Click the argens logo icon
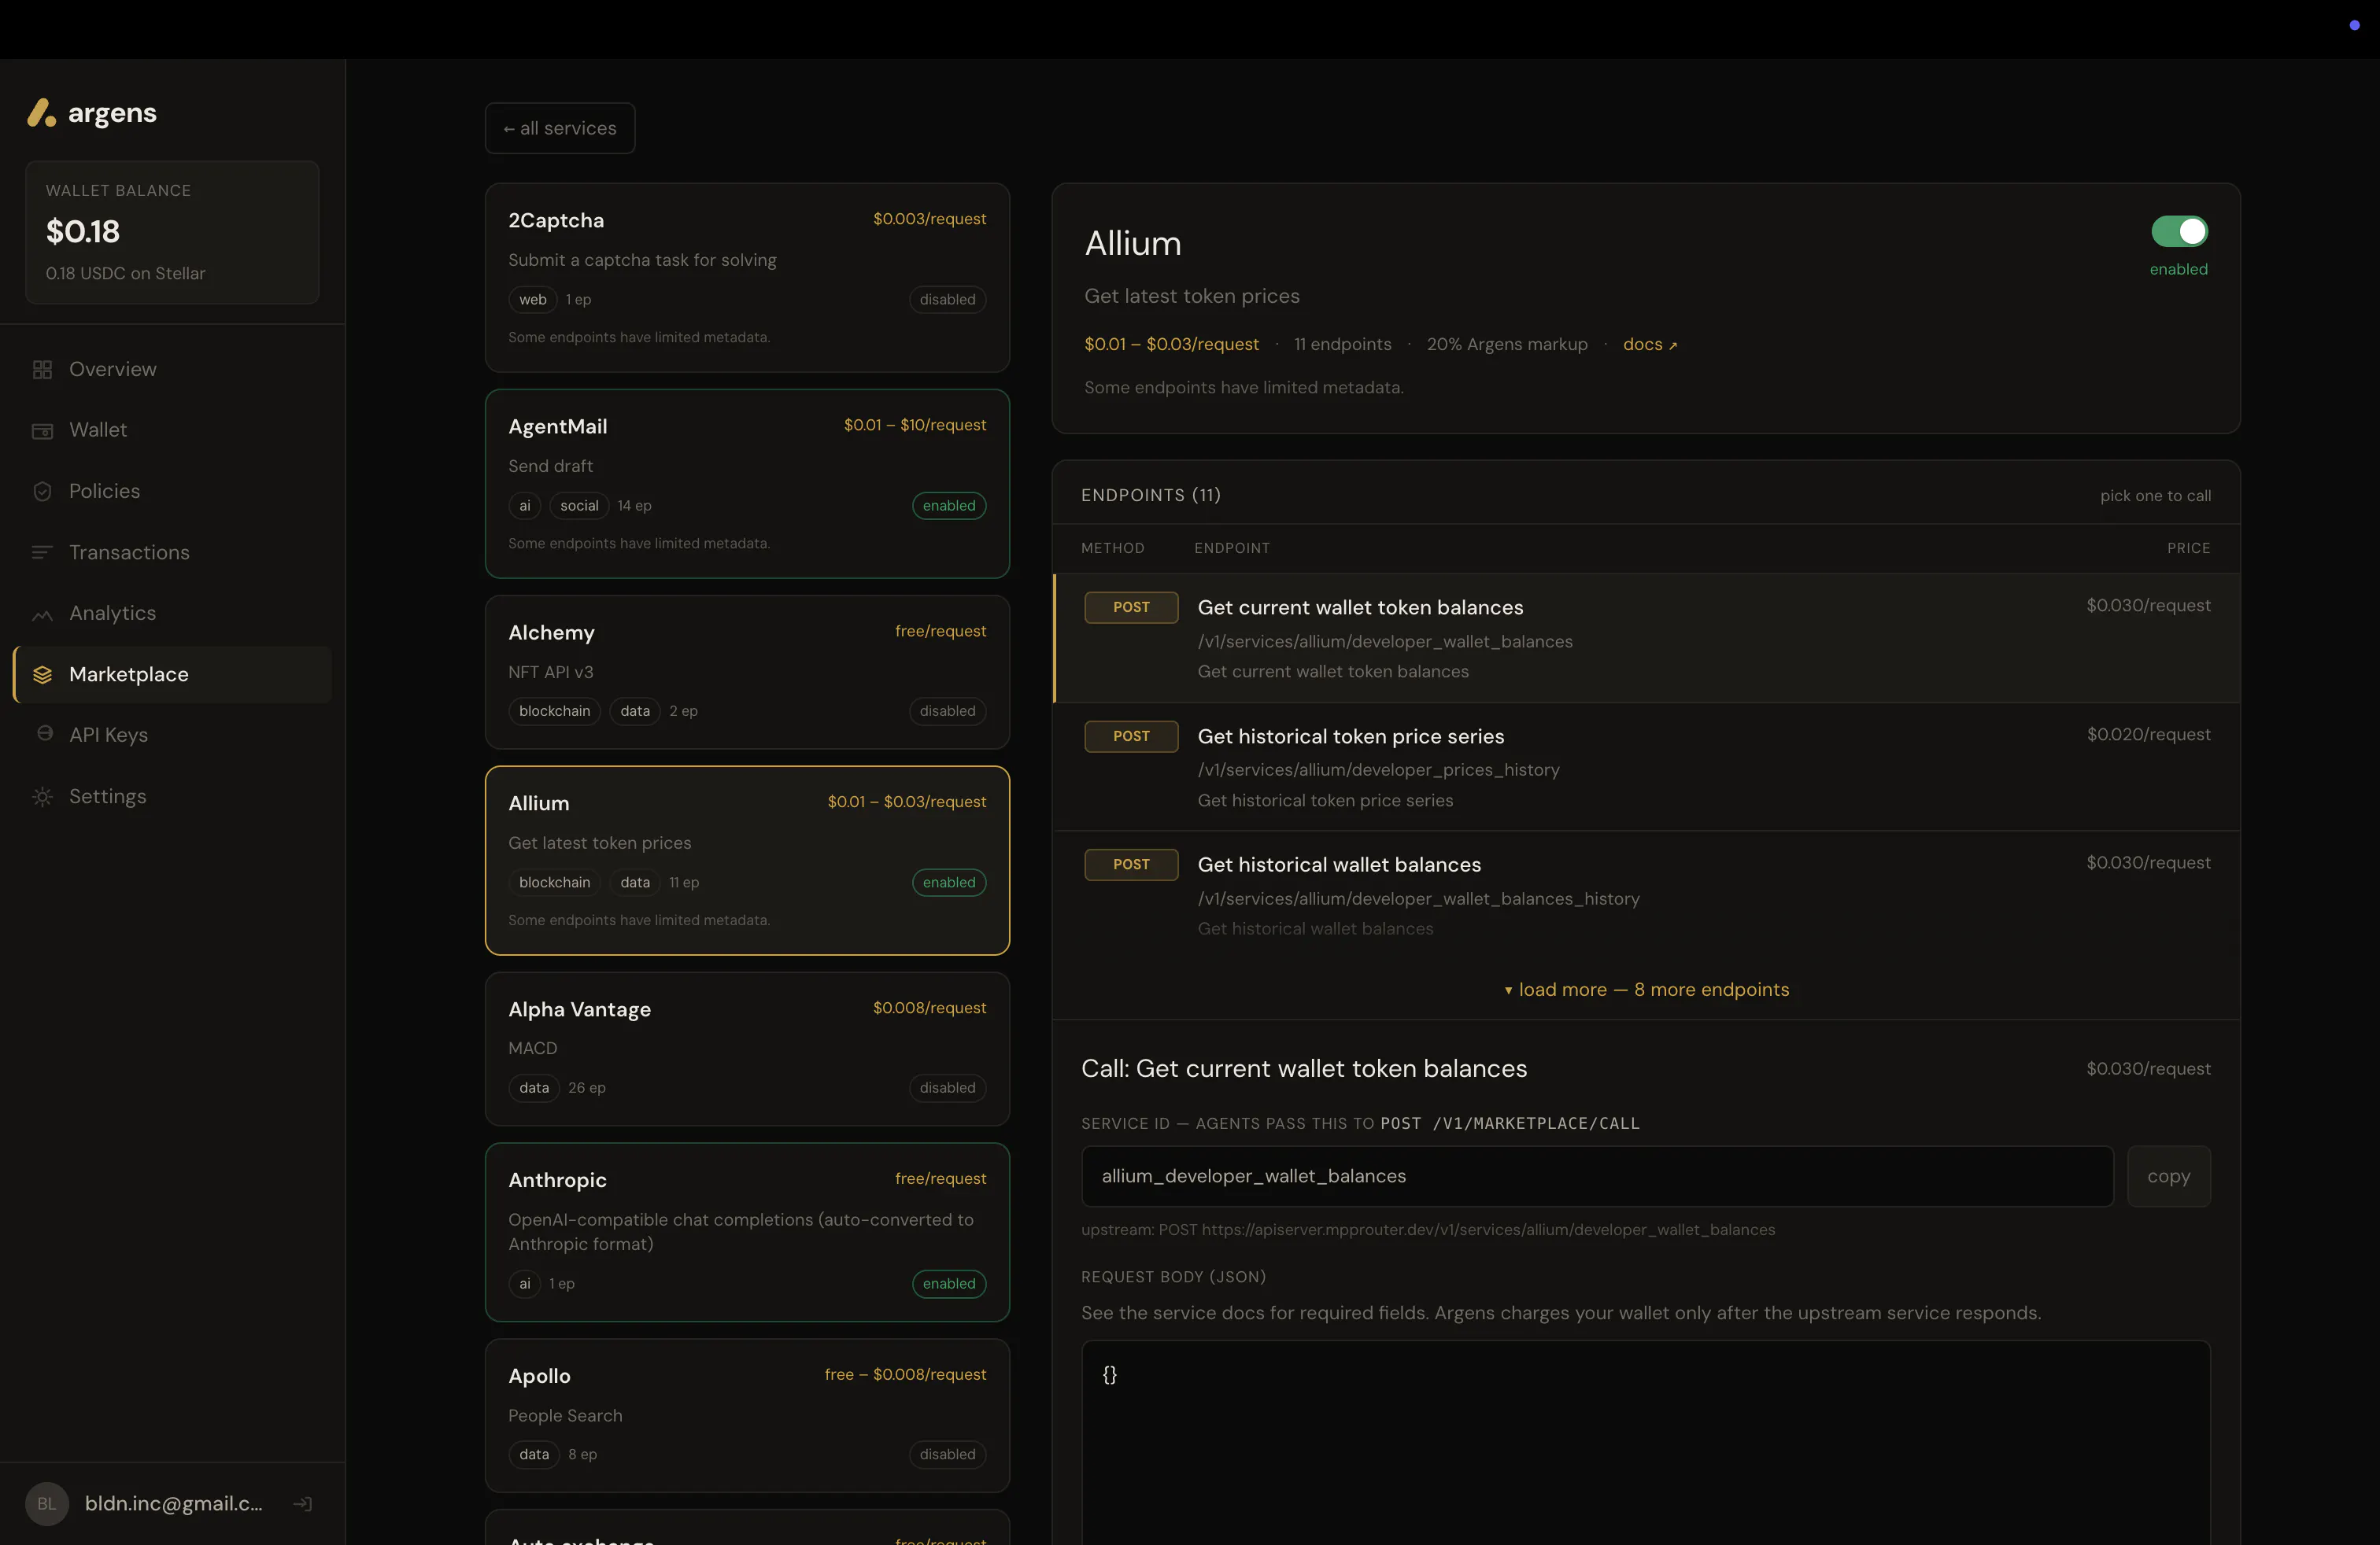This screenshot has width=2380, height=1545. (41, 113)
